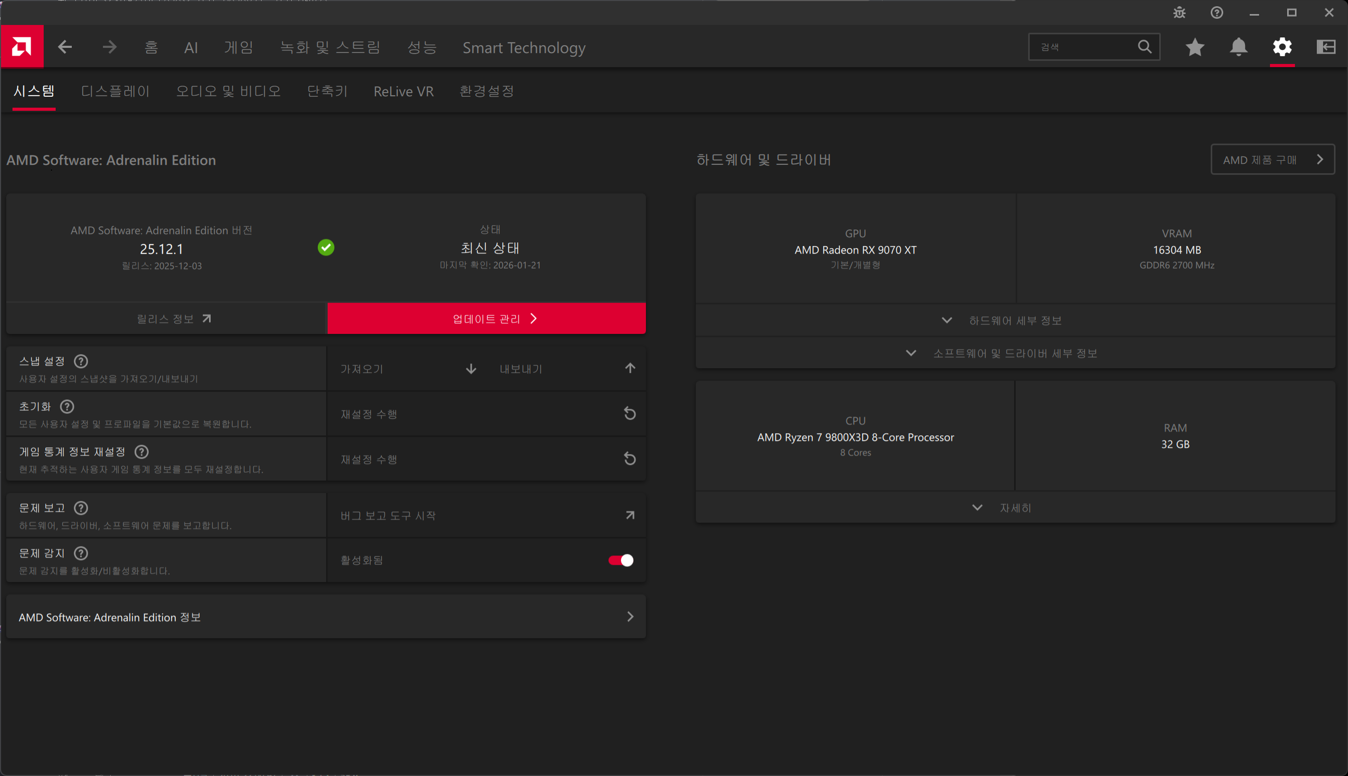
Task: Open notifications bell icon
Action: pos(1238,47)
